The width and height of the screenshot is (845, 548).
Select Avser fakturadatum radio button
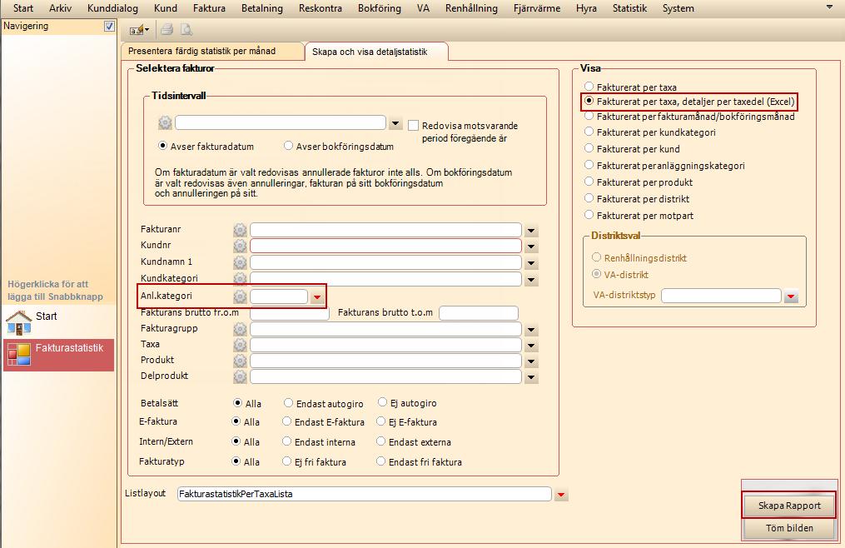pyautogui.click(x=162, y=146)
